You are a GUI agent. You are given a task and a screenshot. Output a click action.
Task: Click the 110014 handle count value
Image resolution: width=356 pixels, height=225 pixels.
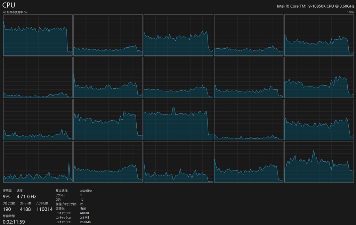44,209
